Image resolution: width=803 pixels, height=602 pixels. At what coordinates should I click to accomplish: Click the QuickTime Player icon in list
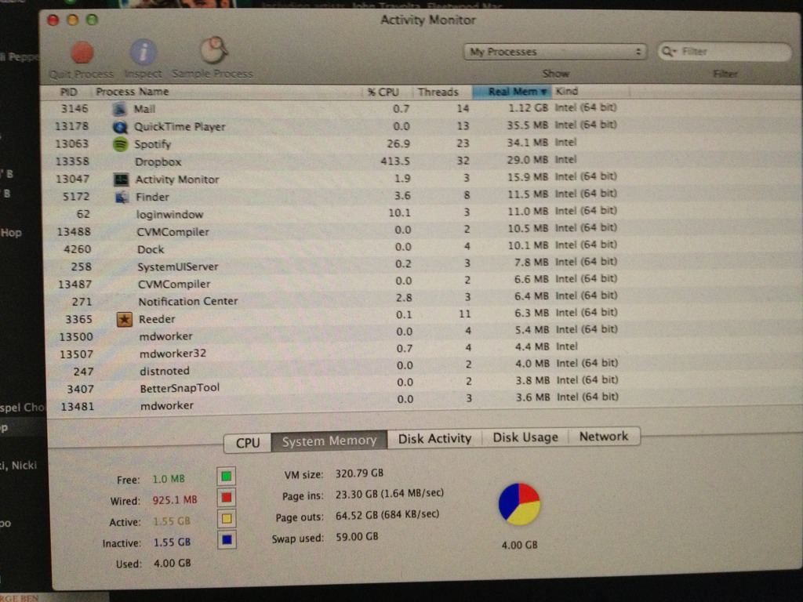pyautogui.click(x=120, y=127)
